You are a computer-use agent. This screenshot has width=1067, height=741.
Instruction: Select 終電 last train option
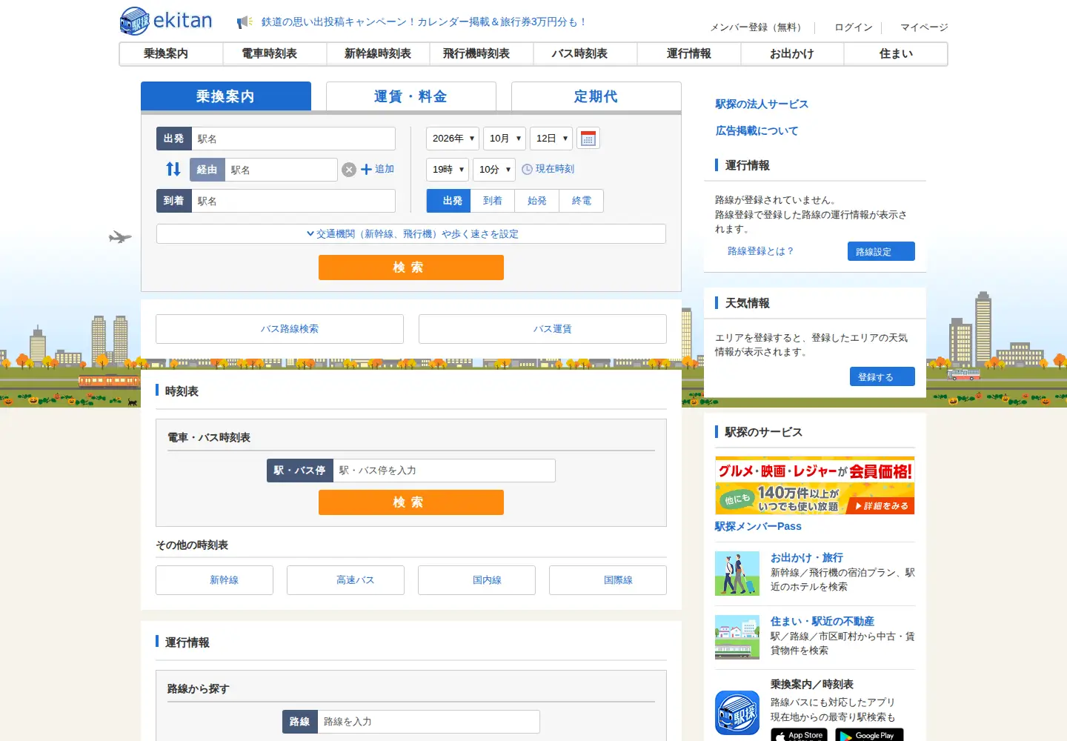pos(582,201)
